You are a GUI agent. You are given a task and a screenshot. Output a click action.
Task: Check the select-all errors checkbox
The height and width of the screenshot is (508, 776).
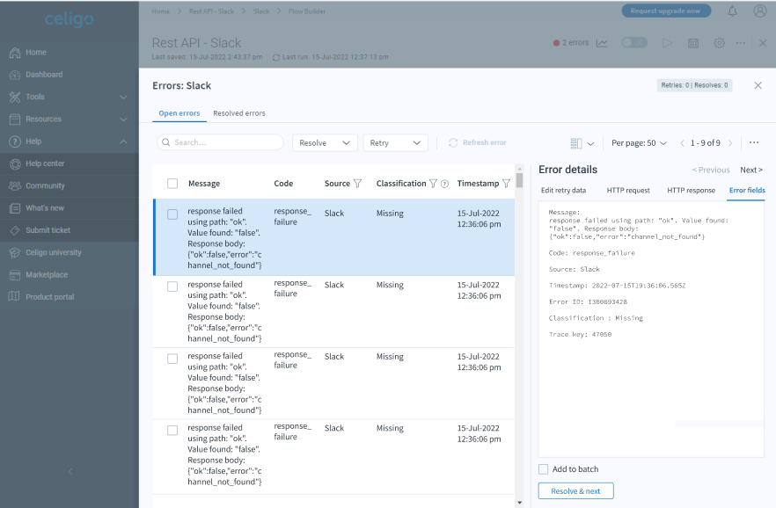tap(172, 184)
